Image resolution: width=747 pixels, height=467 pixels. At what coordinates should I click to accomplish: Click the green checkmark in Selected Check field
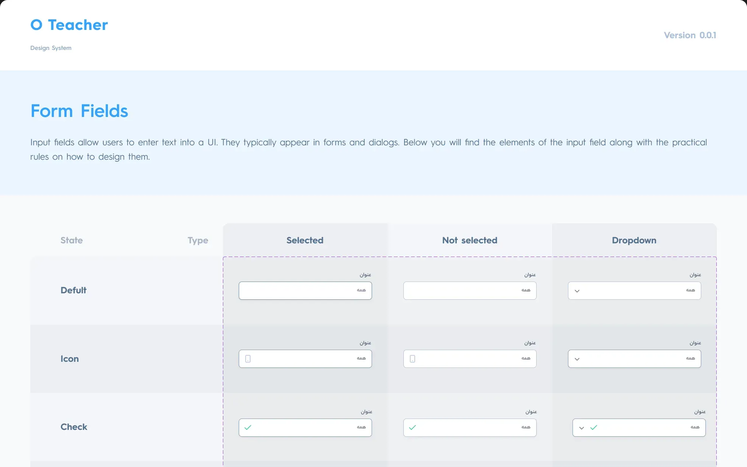(x=248, y=428)
